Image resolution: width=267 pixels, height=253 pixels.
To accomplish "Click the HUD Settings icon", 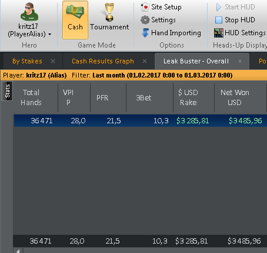I will (x=219, y=33).
